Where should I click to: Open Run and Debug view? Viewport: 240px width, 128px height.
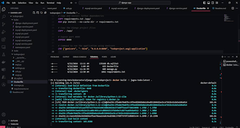point(4,32)
